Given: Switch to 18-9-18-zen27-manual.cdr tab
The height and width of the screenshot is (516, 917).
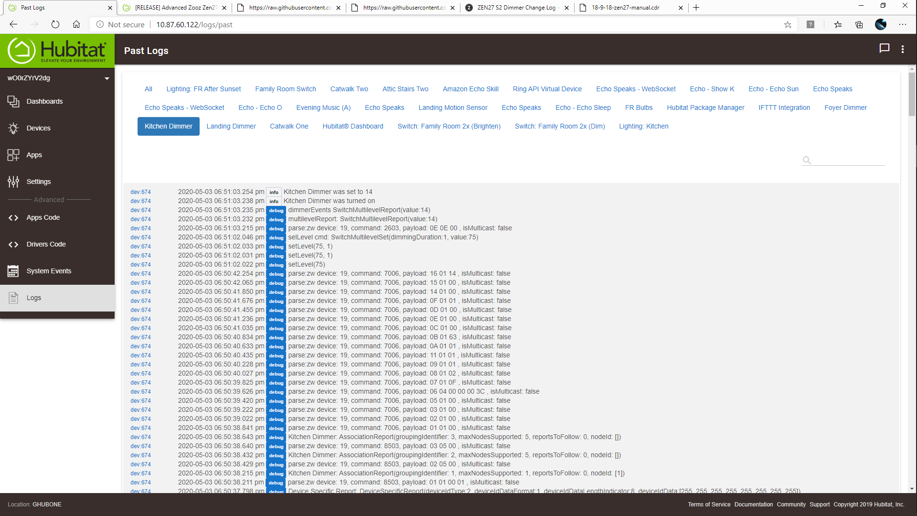Looking at the screenshot, I should click(630, 8).
